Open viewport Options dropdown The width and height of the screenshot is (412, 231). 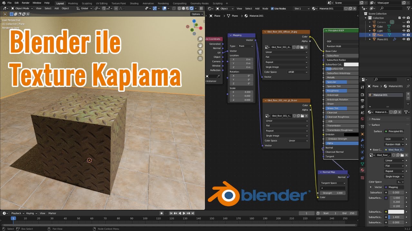pos(197,14)
